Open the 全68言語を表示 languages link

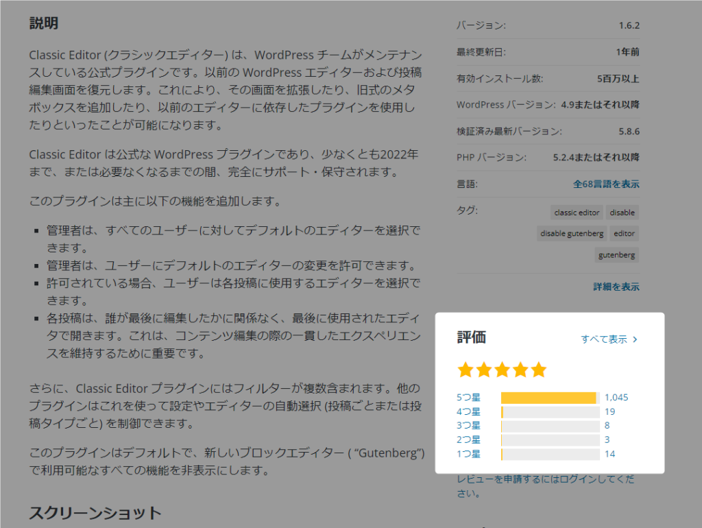606,184
